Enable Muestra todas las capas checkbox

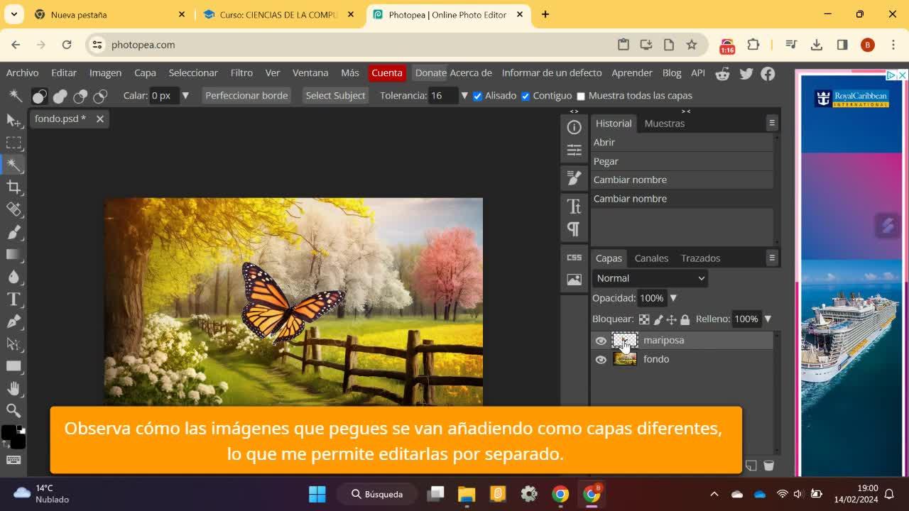pos(581,96)
